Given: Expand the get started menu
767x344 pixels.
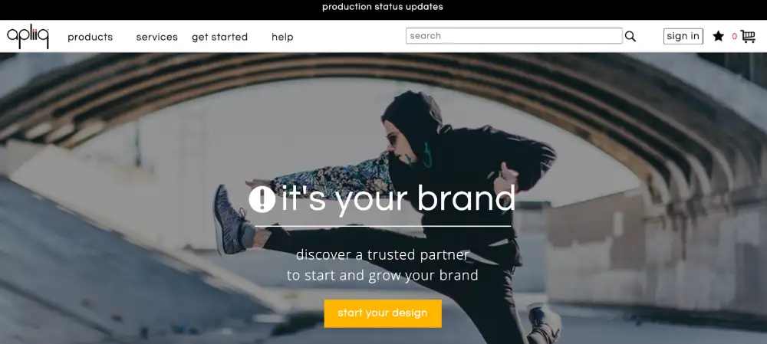Looking at the screenshot, I should click(219, 37).
